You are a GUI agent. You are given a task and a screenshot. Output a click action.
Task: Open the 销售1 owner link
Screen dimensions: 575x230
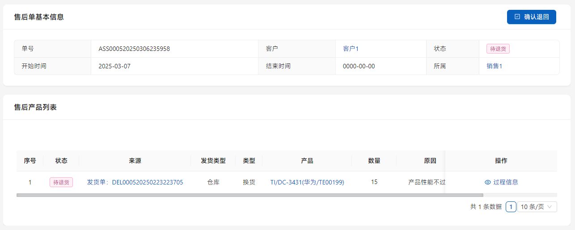[x=494, y=66]
